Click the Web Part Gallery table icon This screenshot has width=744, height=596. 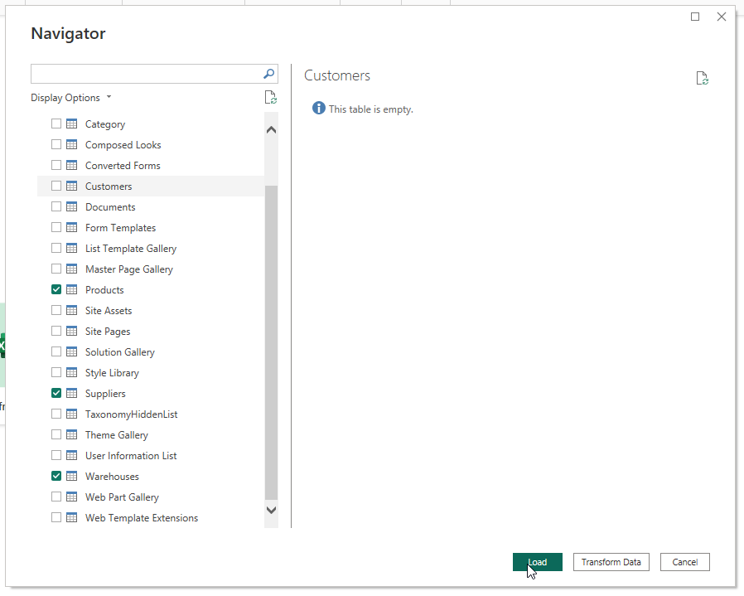click(71, 497)
